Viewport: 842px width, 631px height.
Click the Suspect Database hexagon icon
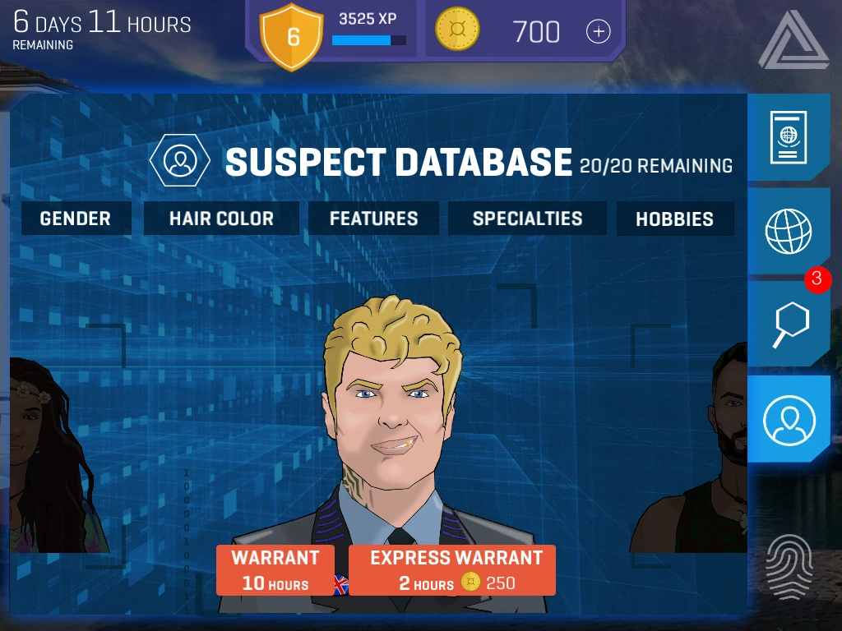(180, 160)
